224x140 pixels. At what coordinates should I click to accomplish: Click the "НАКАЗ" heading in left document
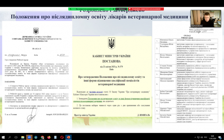pyautogui.click(x=37, y=49)
